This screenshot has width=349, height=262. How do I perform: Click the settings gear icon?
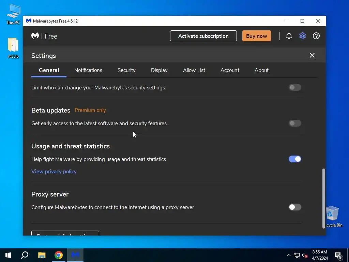[x=302, y=36]
